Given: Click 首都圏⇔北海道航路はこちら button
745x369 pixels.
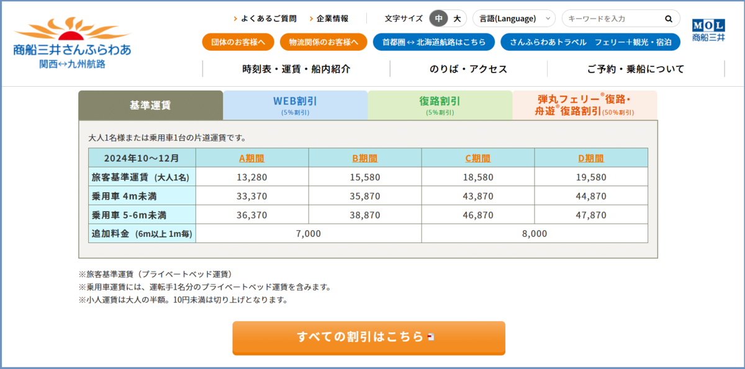Looking at the screenshot, I should pos(433,42).
